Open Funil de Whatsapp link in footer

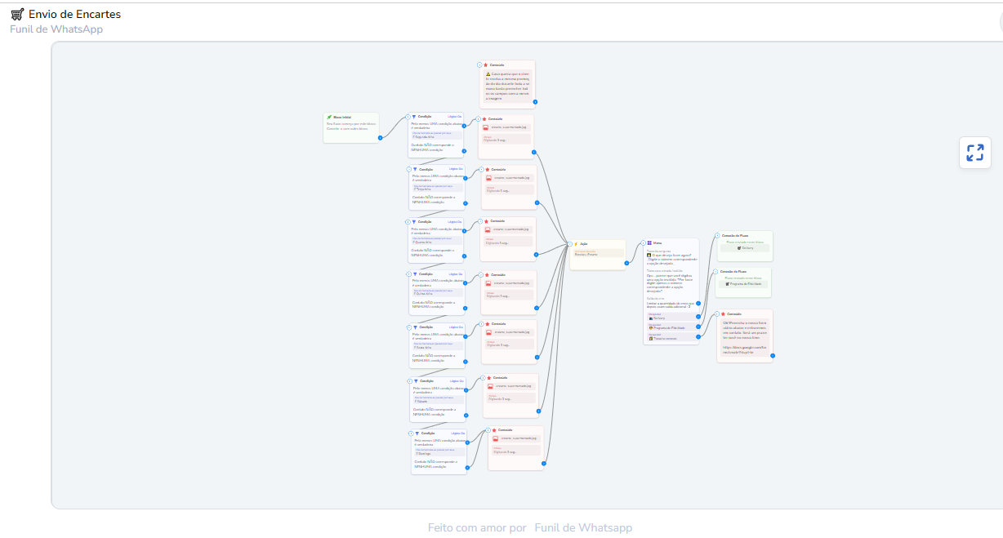pyautogui.click(x=583, y=527)
